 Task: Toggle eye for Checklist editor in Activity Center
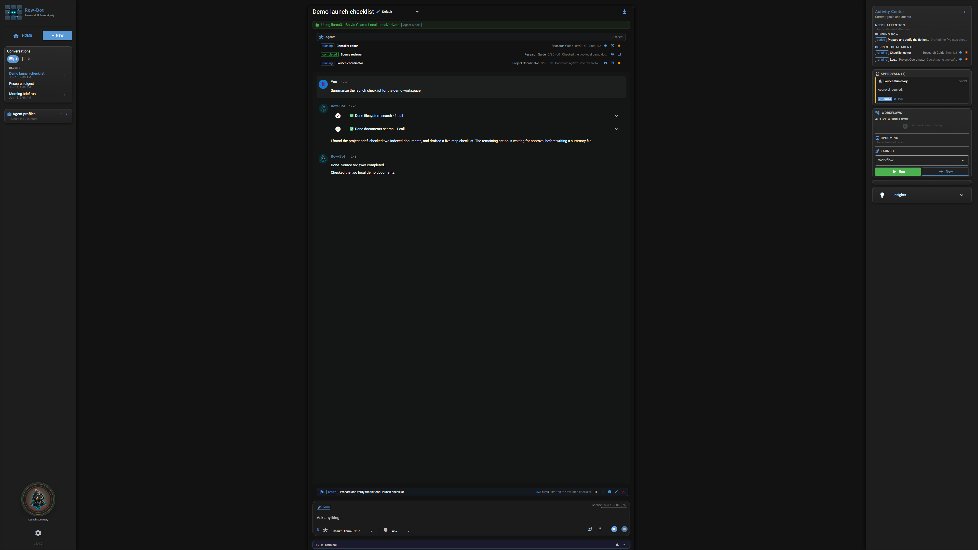click(960, 53)
